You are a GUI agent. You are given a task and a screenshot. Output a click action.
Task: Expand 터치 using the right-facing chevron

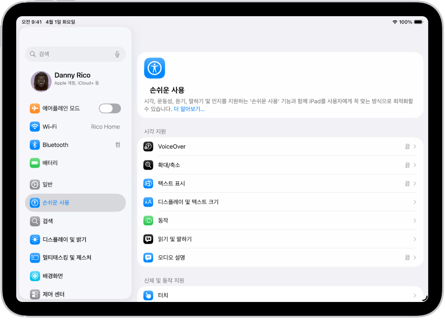[414, 295]
